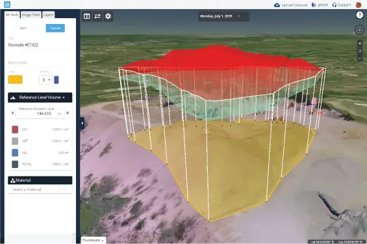Open the help question mark icon
Image resolution: width=367 pixels, height=244 pixels.
click(x=359, y=15)
